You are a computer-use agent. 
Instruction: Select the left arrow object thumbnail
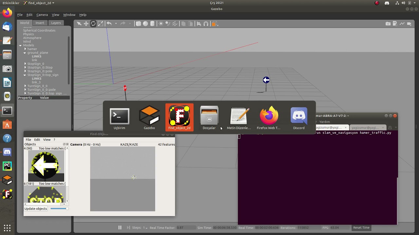(x=46, y=166)
